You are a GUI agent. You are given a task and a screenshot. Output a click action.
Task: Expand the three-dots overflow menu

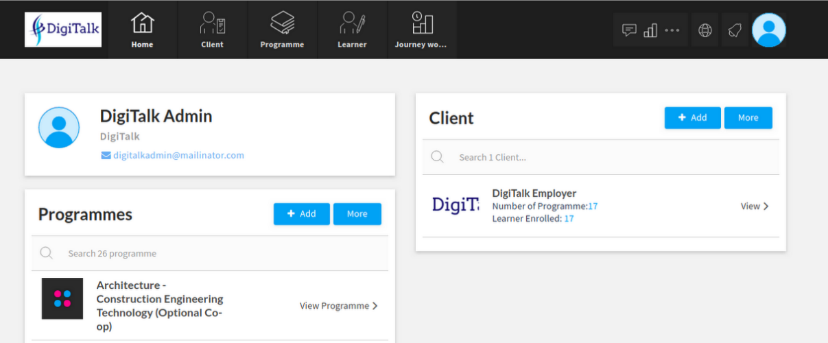click(672, 30)
